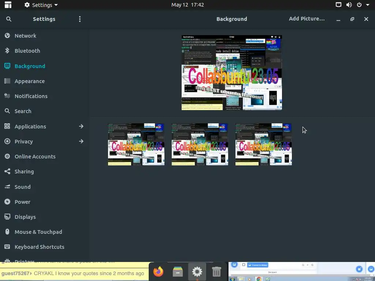Open the Power settings label
This screenshot has width=375, height=281.
[22, 202]
